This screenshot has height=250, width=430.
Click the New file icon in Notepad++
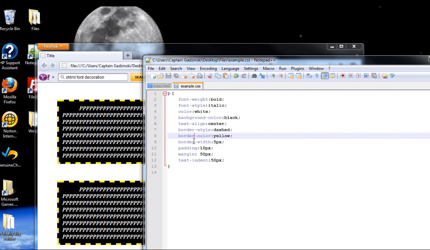(x=153, y=76)
